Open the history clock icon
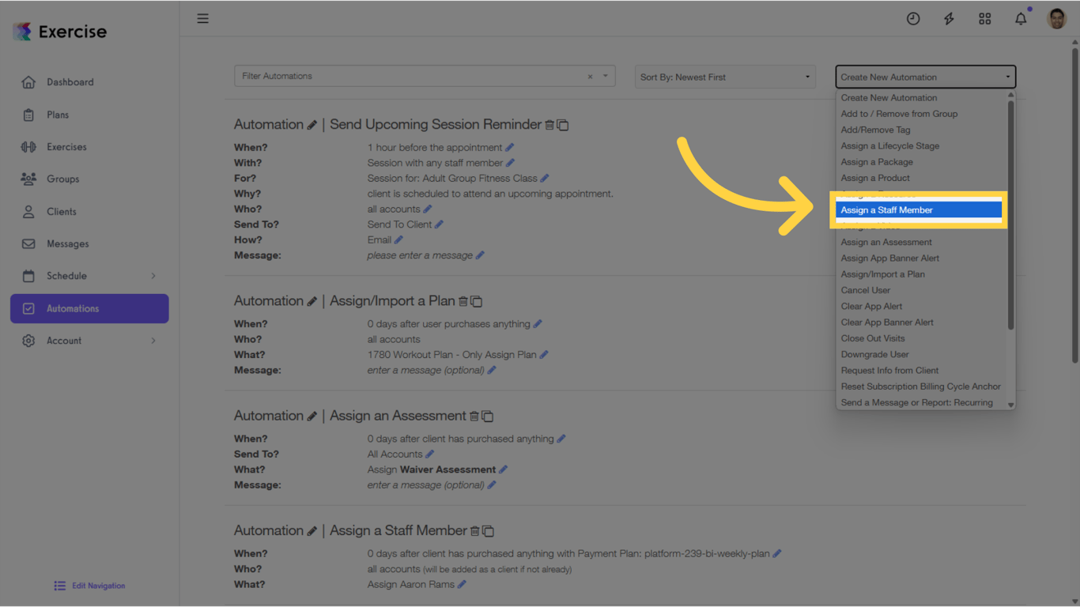Screen dimensions: 1080x607 coord(913,18)
